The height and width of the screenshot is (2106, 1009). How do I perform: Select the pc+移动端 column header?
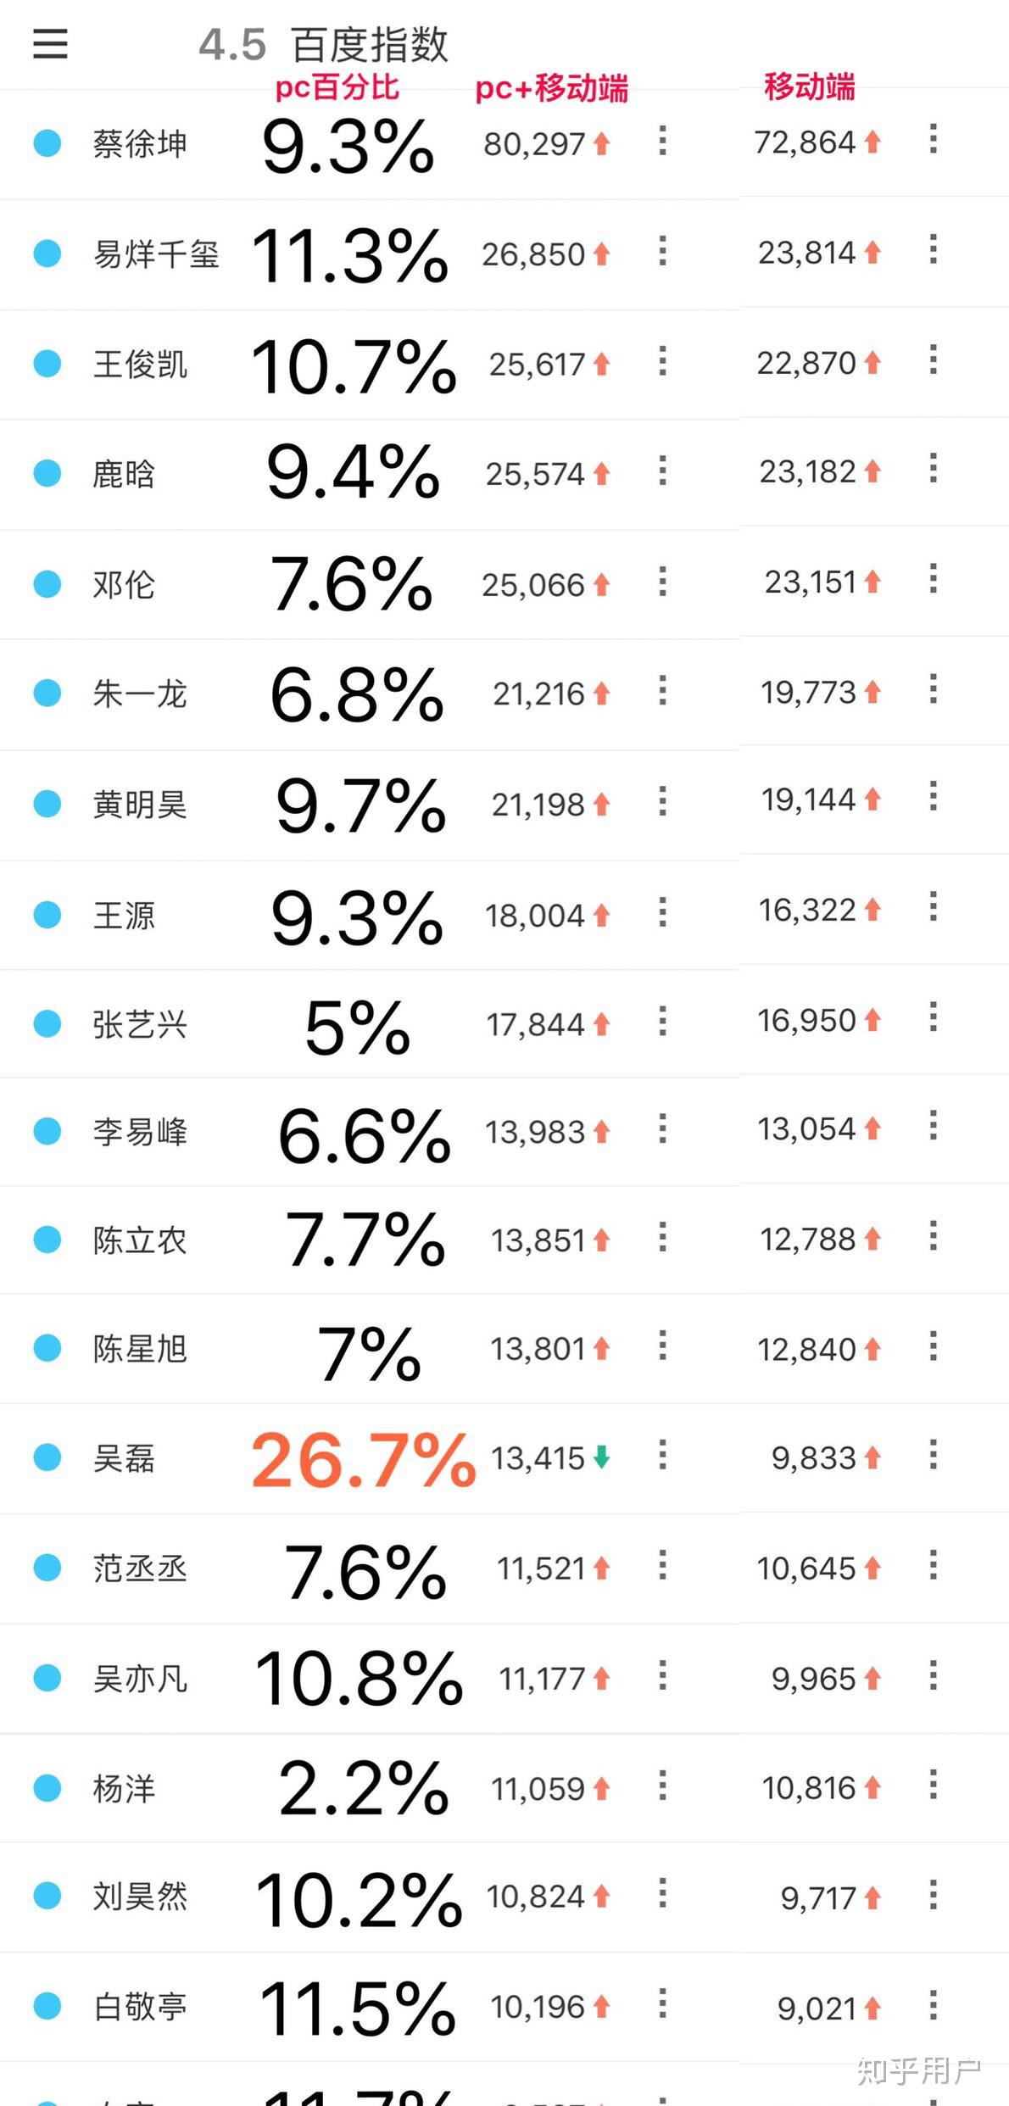pyautogui.click(x=552, y=88)
